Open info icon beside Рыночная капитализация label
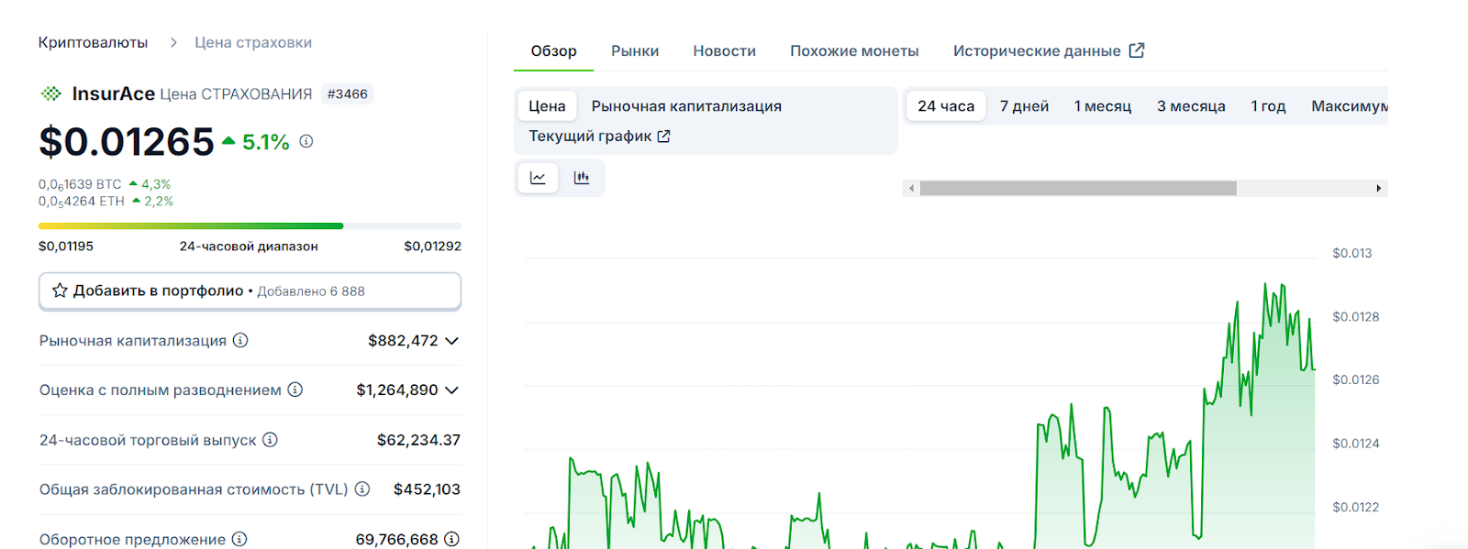 click(240, 340)
